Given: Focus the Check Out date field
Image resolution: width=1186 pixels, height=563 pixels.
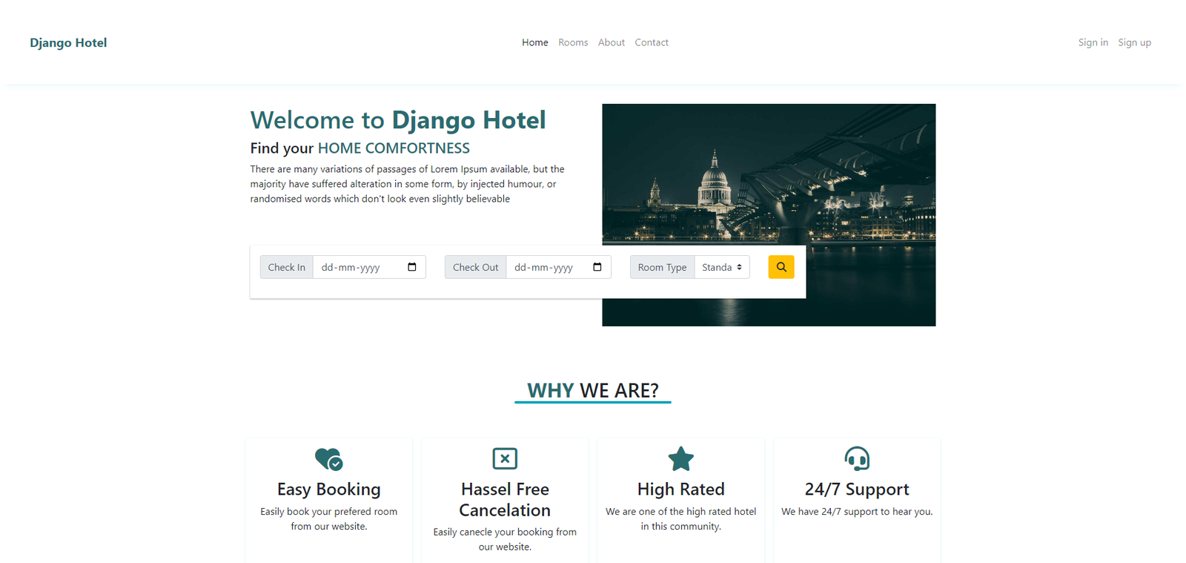Looking at the screenshot, I should (558, 267).
